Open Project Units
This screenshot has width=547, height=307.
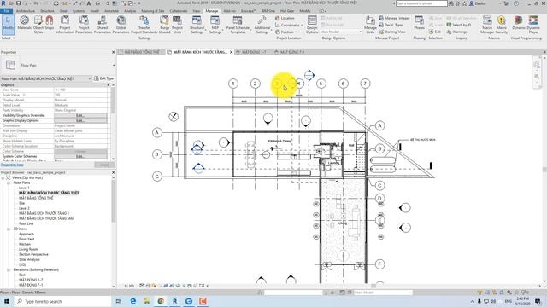pos(177,24)
